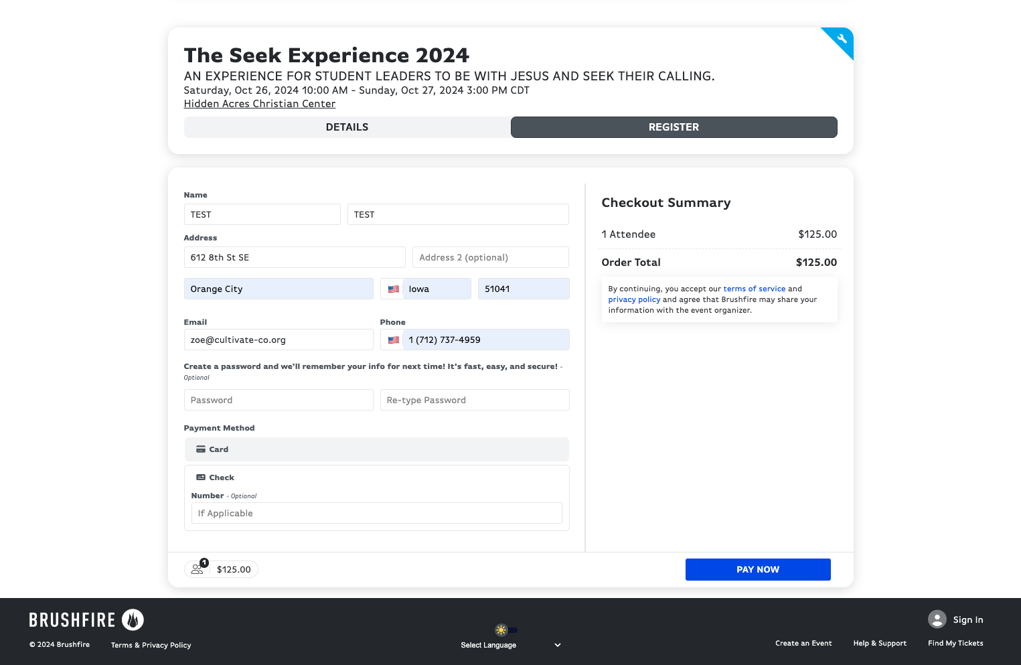Click the attendee cart icon showing $125.00

click(x=221, y=569)
